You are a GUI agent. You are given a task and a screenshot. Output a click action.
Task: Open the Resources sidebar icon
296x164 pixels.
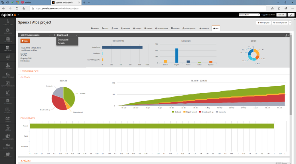pos(8,102)
